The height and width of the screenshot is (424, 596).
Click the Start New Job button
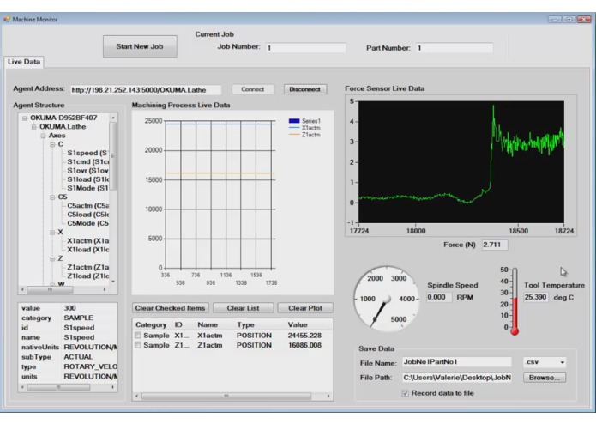tap(140, 46)
